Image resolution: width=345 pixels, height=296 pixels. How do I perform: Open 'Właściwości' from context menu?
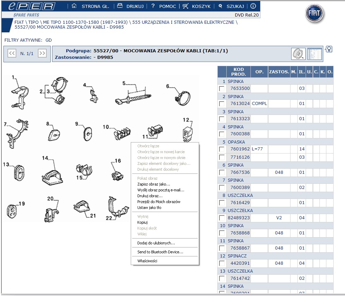coord(165,261)
